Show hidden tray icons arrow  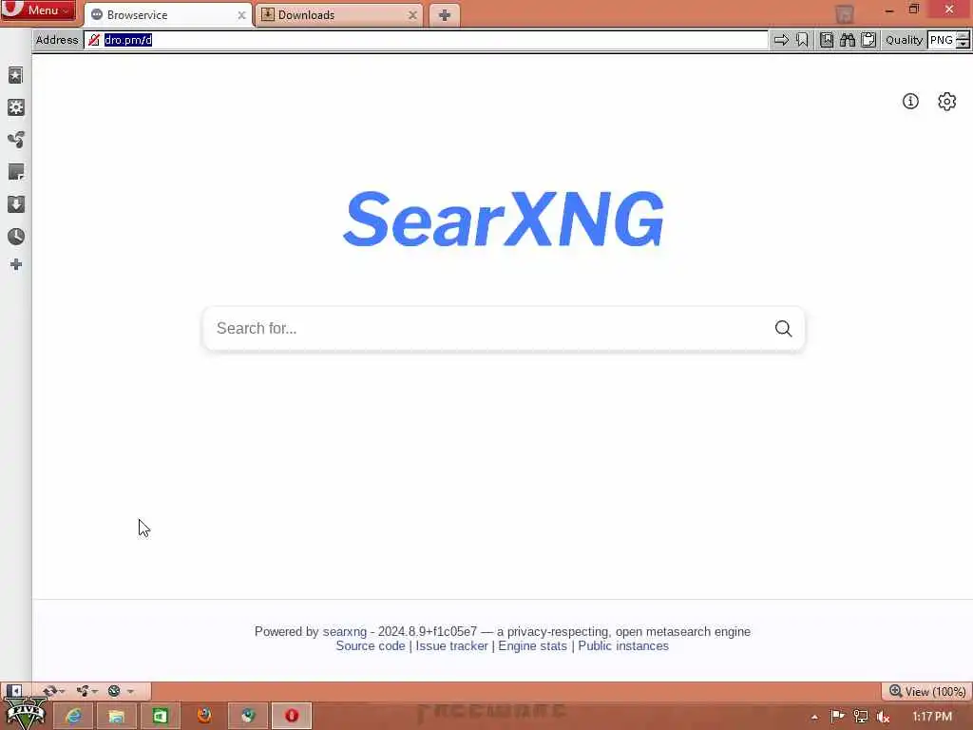[814, 718]
